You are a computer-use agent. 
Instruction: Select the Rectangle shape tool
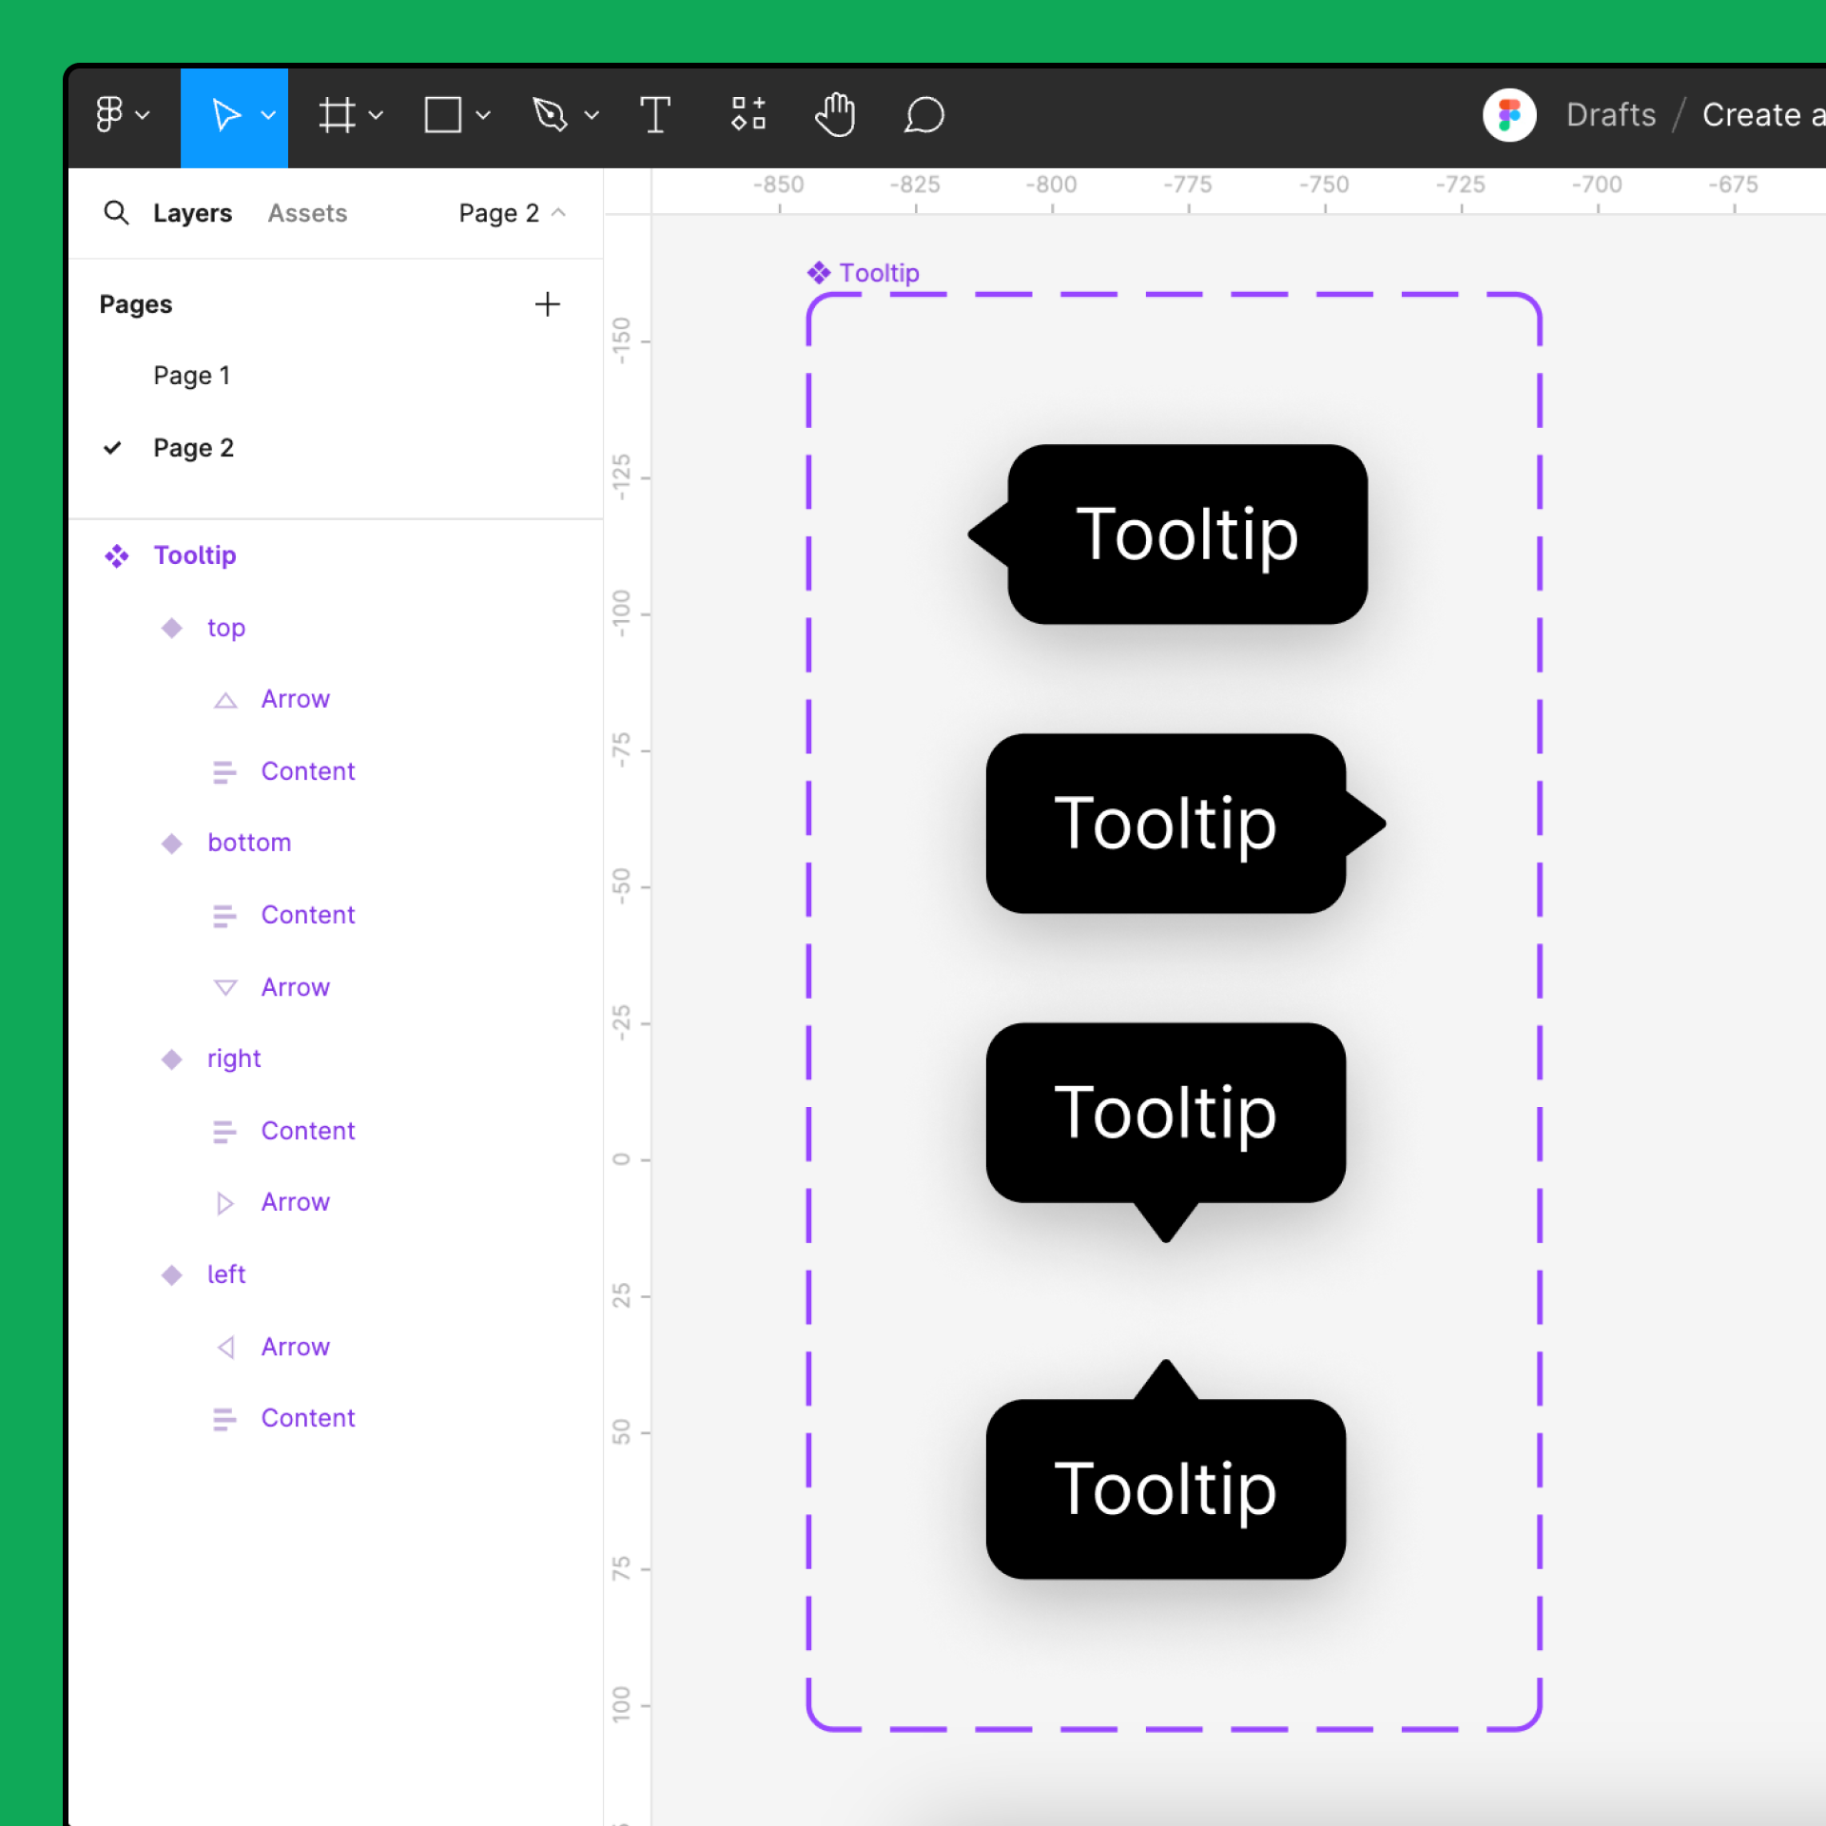tap(442, 115)
